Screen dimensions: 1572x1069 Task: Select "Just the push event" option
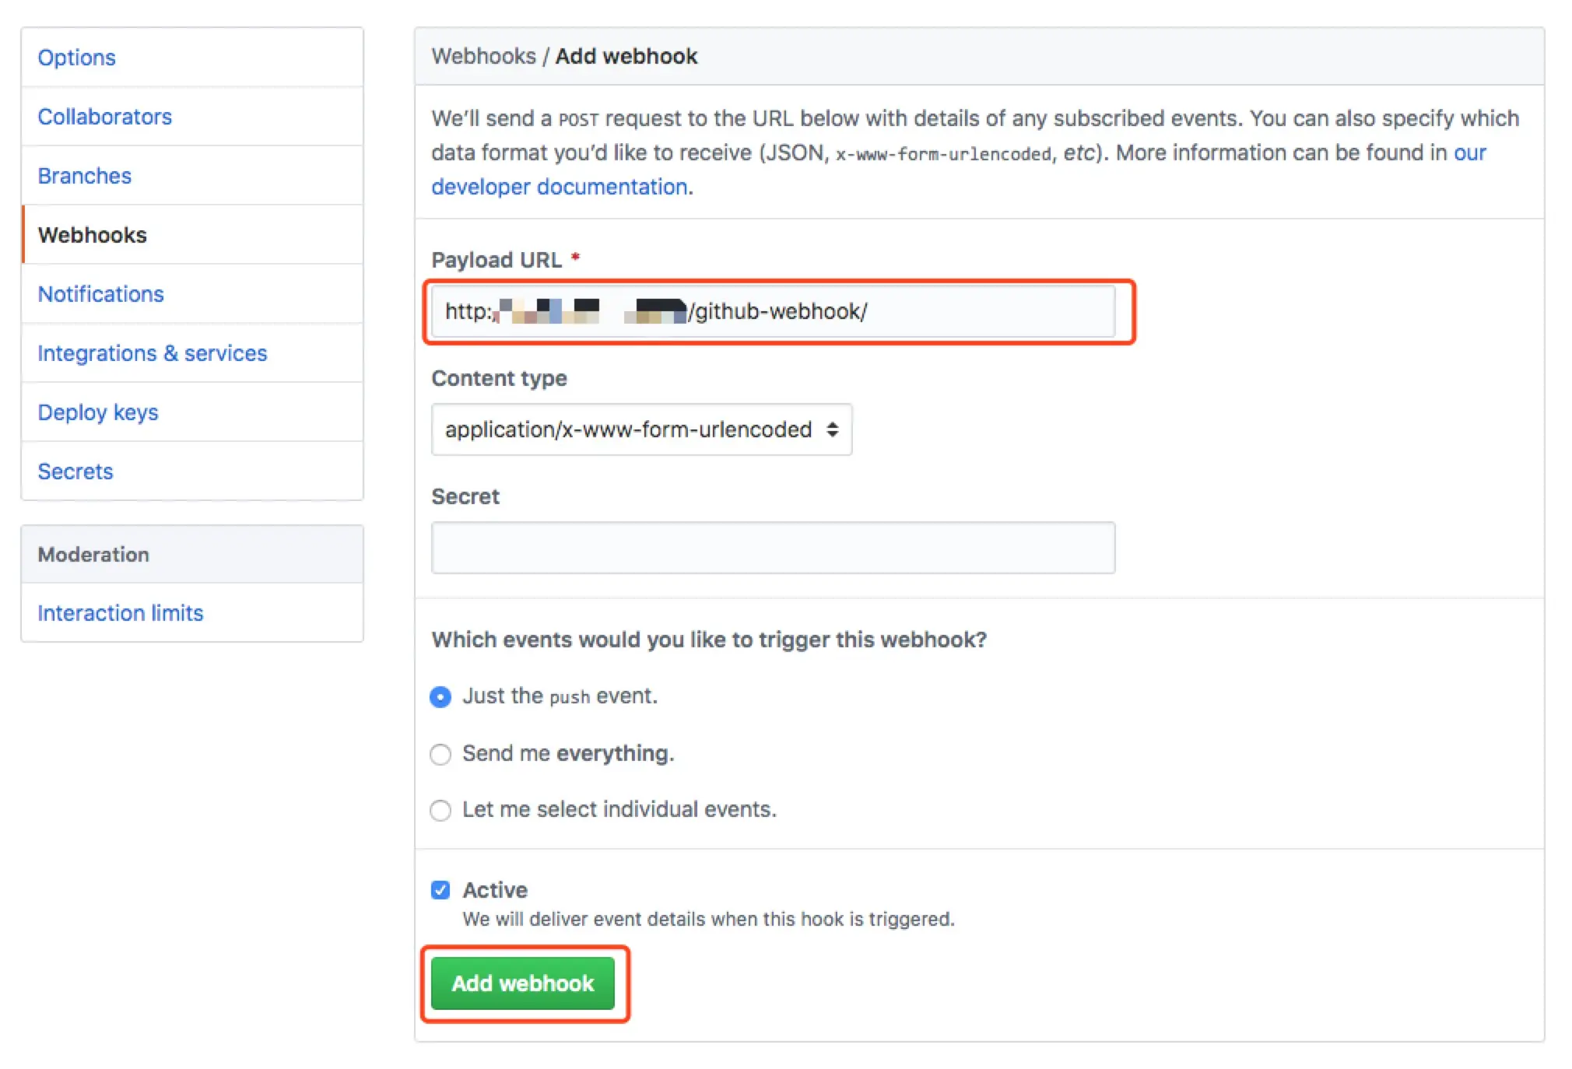(x=440, y=697)
